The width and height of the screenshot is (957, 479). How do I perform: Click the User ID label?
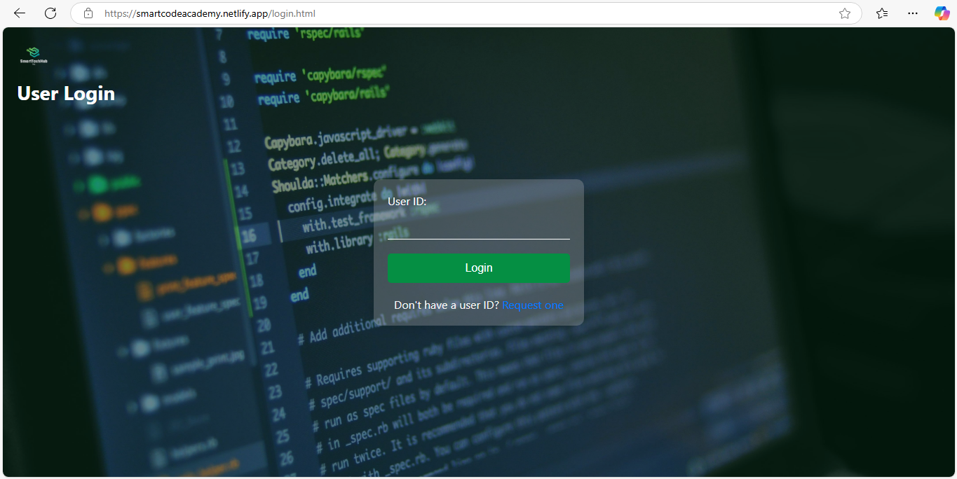pyautogui.click(x=407, y=201)
